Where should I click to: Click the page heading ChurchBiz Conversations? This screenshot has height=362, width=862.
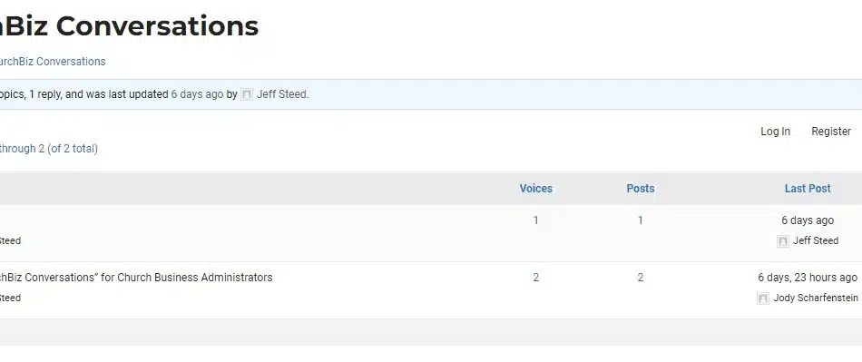[x=129, y=25]
